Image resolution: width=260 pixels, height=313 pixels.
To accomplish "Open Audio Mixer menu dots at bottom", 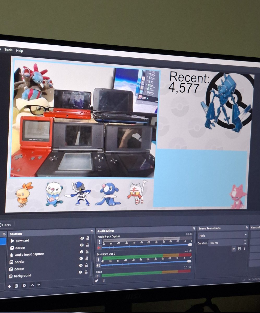I will [104, 280].
